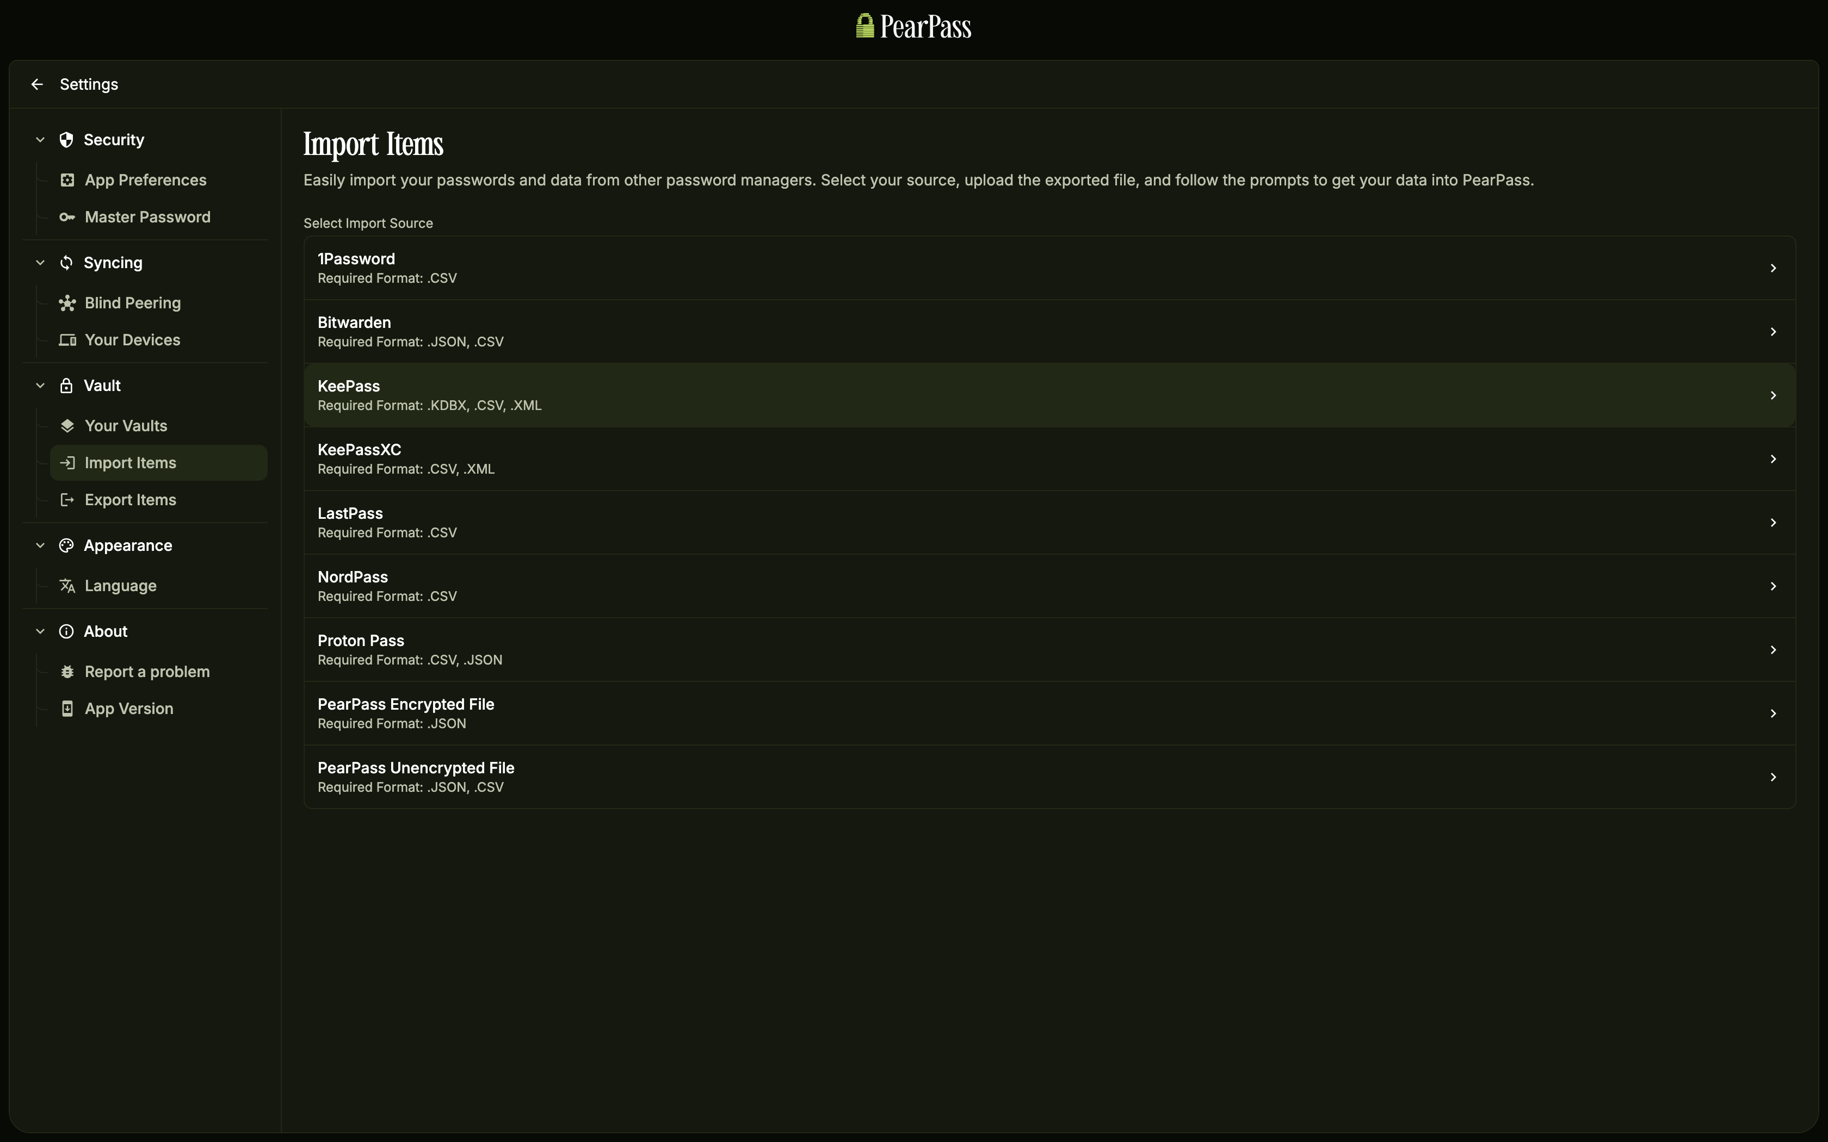Click the Vault section heading
The width and height of the screenshot is (1828, 1142).
tap(102, 386)
